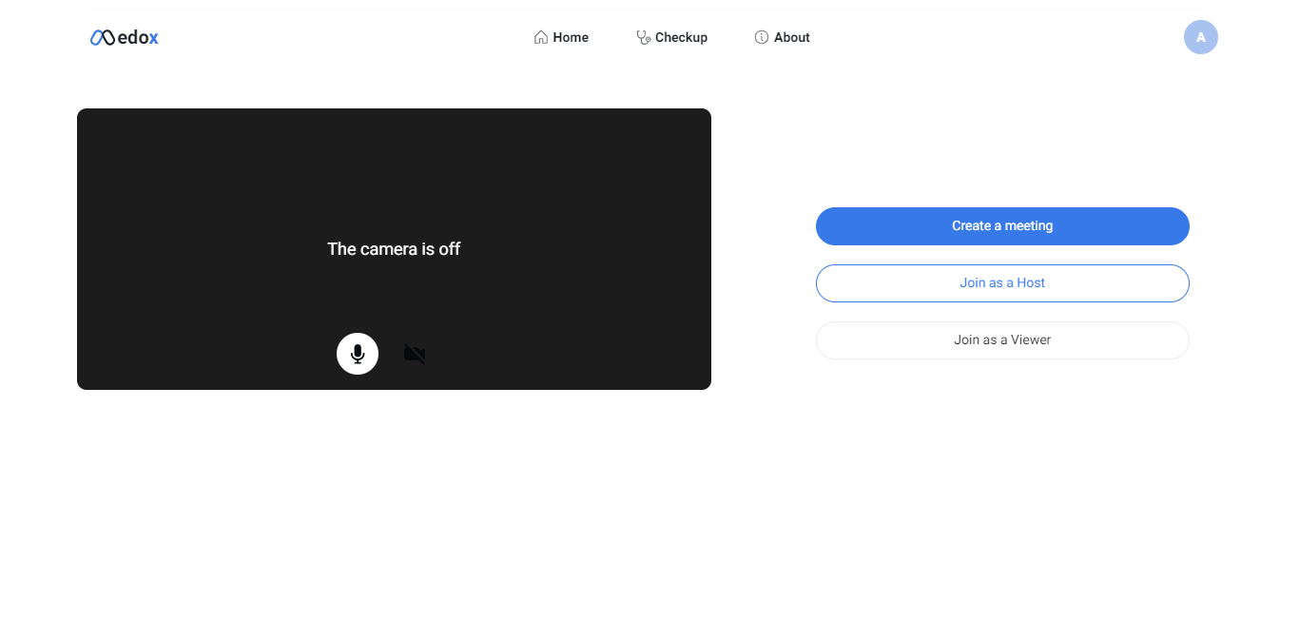The width and height of the screenshot is (1299, 620).
Task: Choose Join as a Viewer
Action: point(1002,340)
